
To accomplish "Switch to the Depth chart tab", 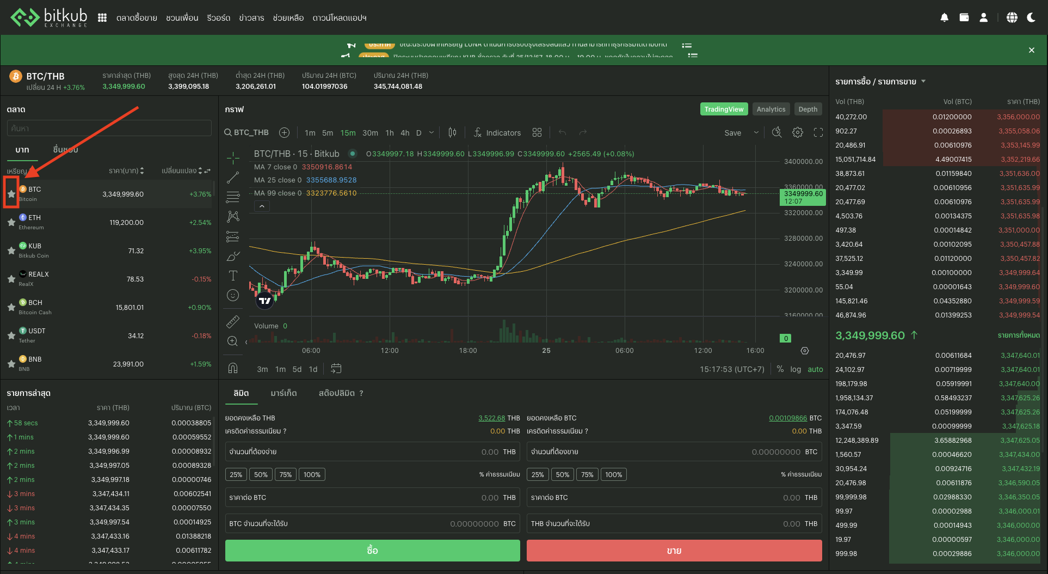I will 808,109.
